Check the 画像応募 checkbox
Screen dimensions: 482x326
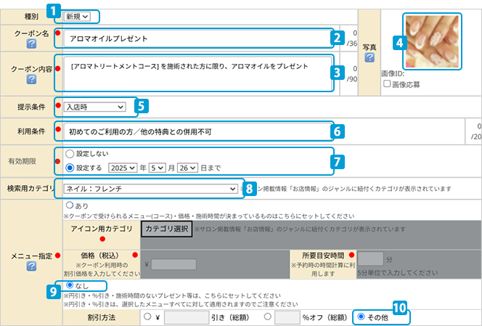click(x=387, y=83)
